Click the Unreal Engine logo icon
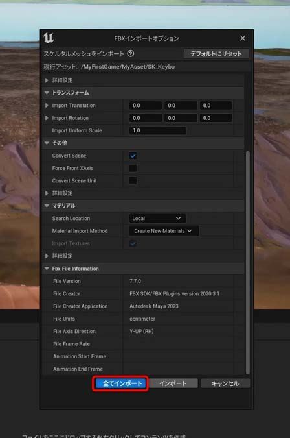Viewport: 290px width, 438px height. tap(49, 38)
